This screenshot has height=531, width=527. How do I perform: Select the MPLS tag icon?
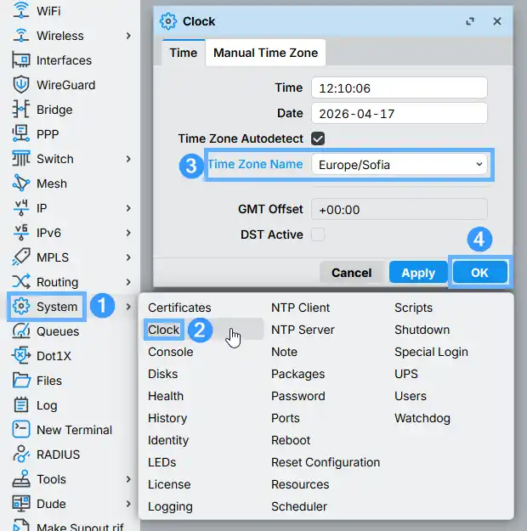(21, 257)
